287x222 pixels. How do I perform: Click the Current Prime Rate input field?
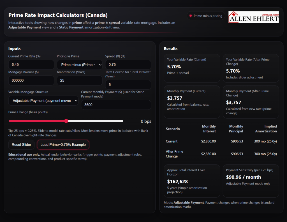click(31, 65)
